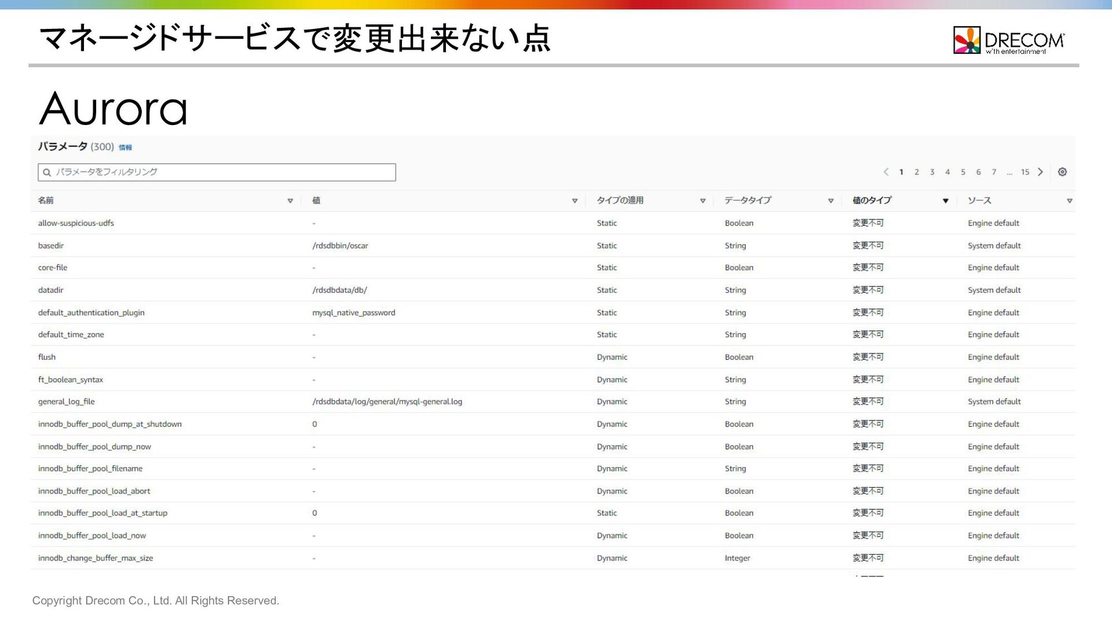Click the ソース column header label
The width and height of the screenshot is (1112, 625).
979,200
